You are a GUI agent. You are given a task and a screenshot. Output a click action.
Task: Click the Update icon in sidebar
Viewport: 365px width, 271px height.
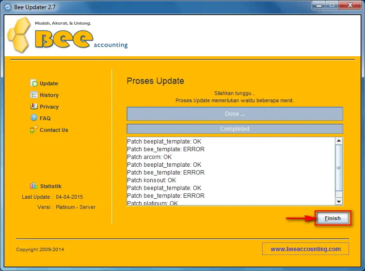tap(34, 83)
